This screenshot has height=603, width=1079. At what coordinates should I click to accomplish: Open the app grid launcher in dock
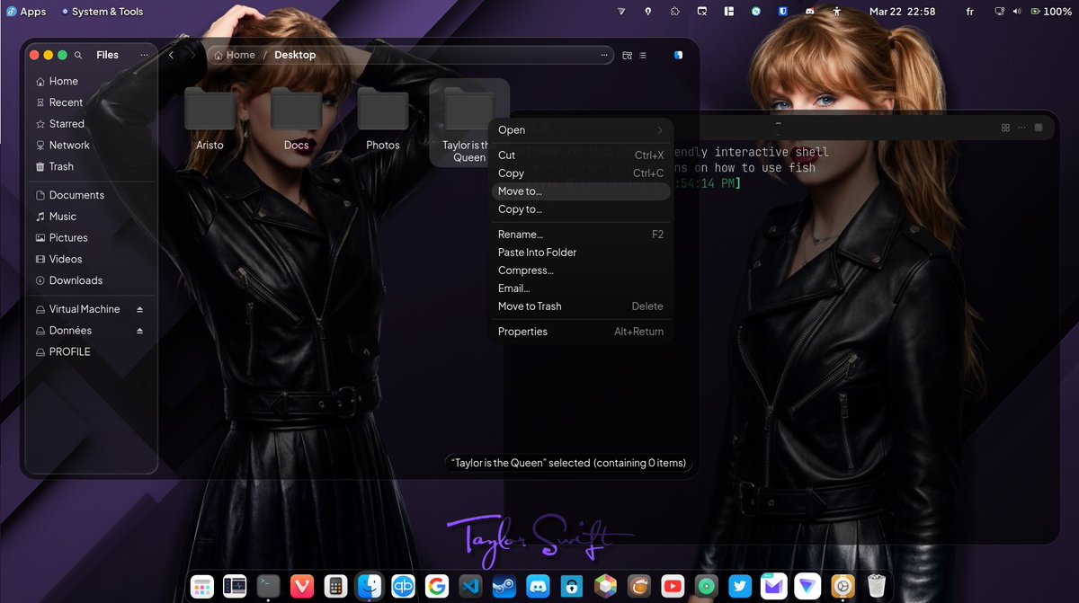tap(202, 586)
